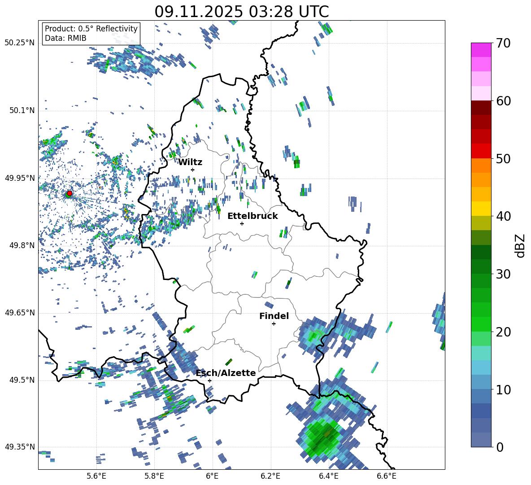
Task: Click the 5.6°E longitude label
Action: (96, 476)
